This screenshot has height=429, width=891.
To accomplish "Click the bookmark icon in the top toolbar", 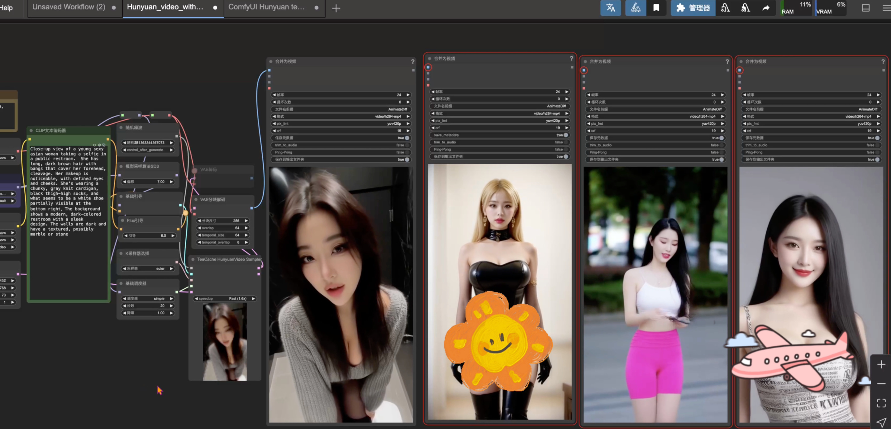I will [x=656, y=7].
